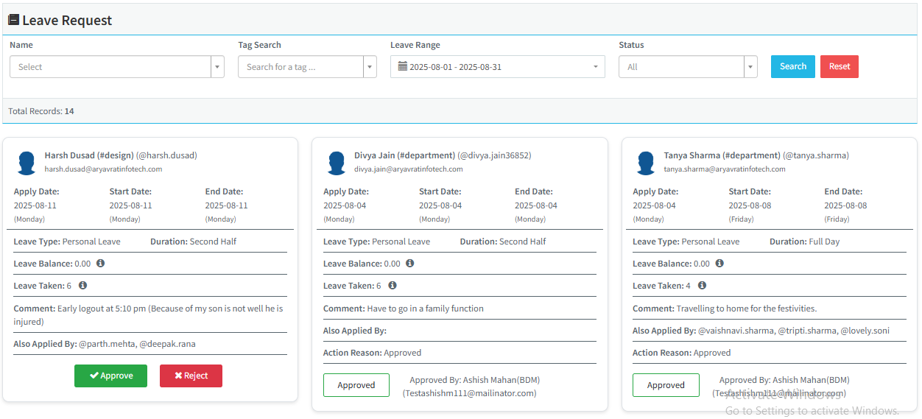This screenshot has width=922, height=419.
Task: Open the Name select dropdown
Action: 117,67
